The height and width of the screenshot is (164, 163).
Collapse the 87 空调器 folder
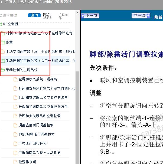(11, 24)
